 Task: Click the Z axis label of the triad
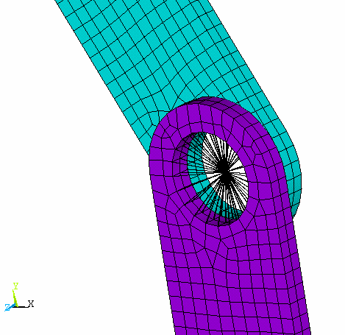(7, 308)
